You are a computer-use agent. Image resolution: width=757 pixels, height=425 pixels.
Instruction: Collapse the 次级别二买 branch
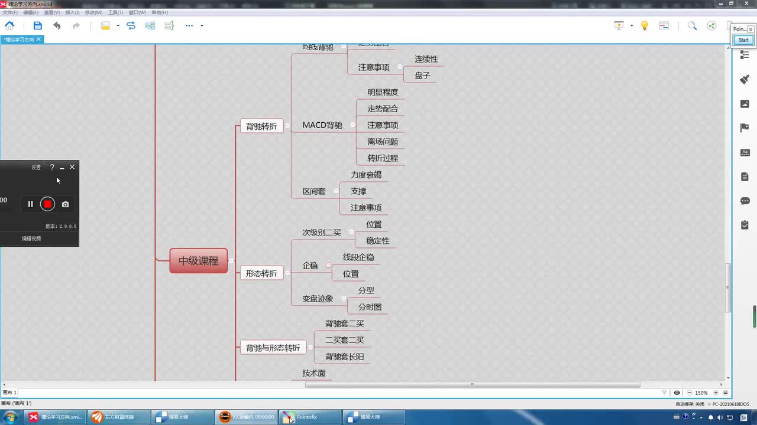click(351, 233)
